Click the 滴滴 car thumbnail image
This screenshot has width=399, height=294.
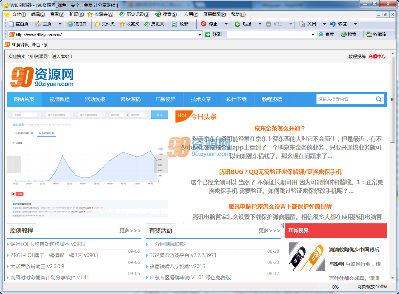(x=307, y=257)
